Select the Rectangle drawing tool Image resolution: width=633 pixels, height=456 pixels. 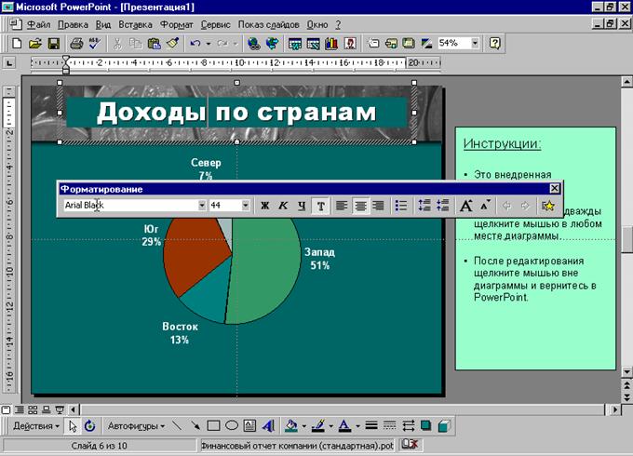click(213, 426)
